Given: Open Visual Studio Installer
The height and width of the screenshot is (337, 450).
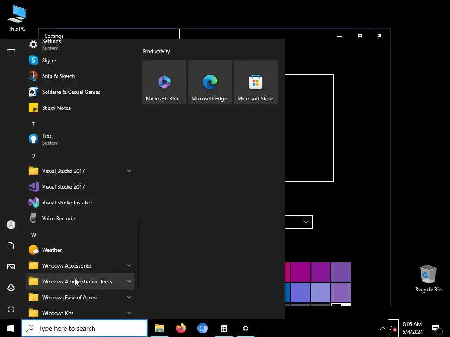Looking at the screenshot, I should pos(80,203).
